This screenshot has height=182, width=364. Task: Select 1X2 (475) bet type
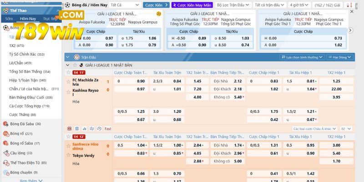click(16, 46)
